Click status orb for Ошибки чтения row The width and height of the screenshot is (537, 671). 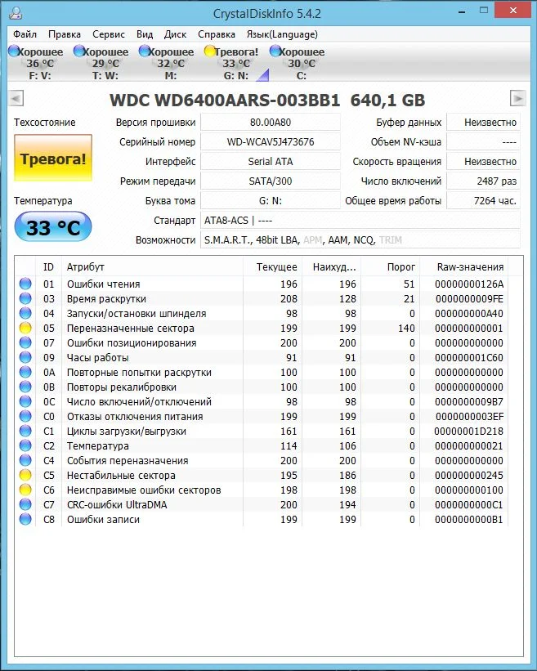click(25, 284)
